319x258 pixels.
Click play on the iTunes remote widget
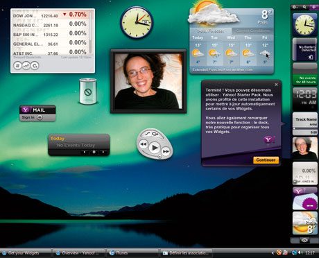(155, 148)
